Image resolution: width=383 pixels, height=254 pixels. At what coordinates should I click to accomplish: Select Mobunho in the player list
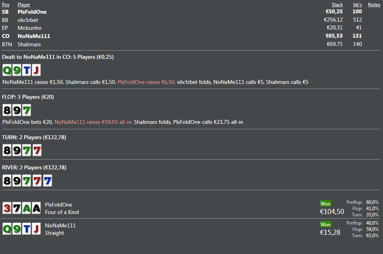point(29,27)
